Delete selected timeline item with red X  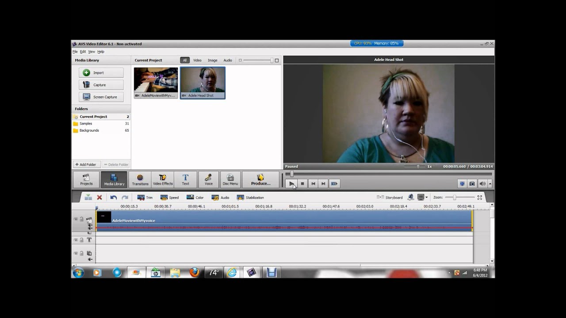coord(99,197)
